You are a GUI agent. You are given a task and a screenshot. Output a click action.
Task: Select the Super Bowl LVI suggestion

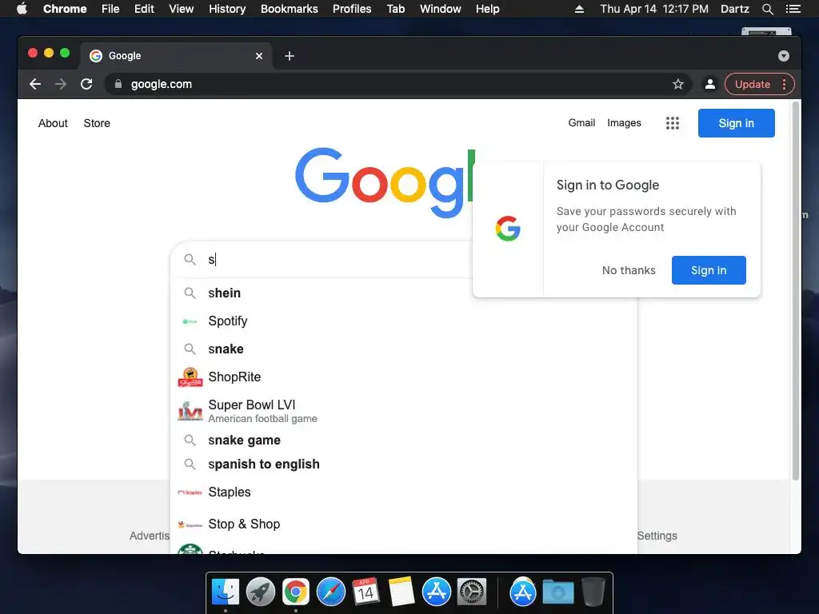click(x=403, y=411)
